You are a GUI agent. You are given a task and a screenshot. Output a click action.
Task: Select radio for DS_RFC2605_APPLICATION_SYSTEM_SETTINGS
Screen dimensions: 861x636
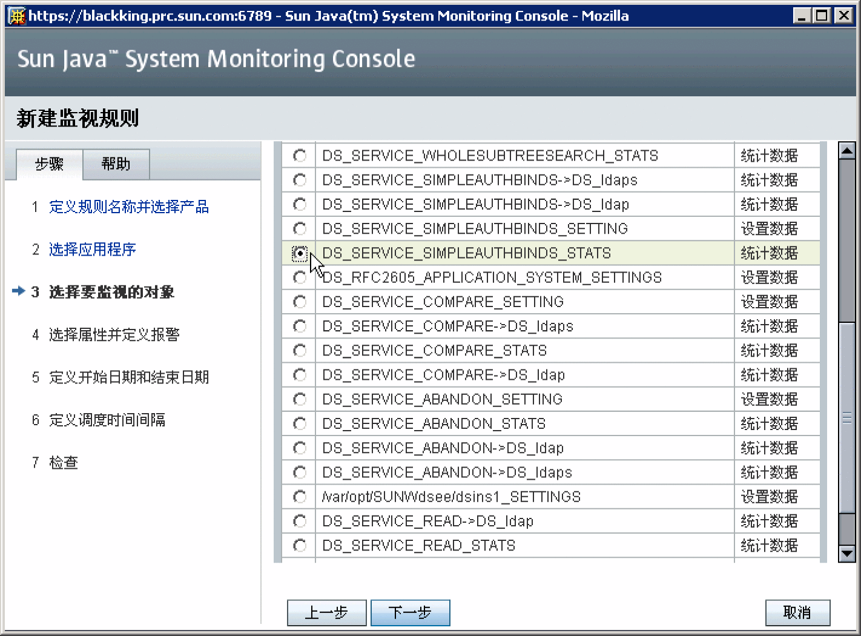pyautogui.click(x=300, y=277)
